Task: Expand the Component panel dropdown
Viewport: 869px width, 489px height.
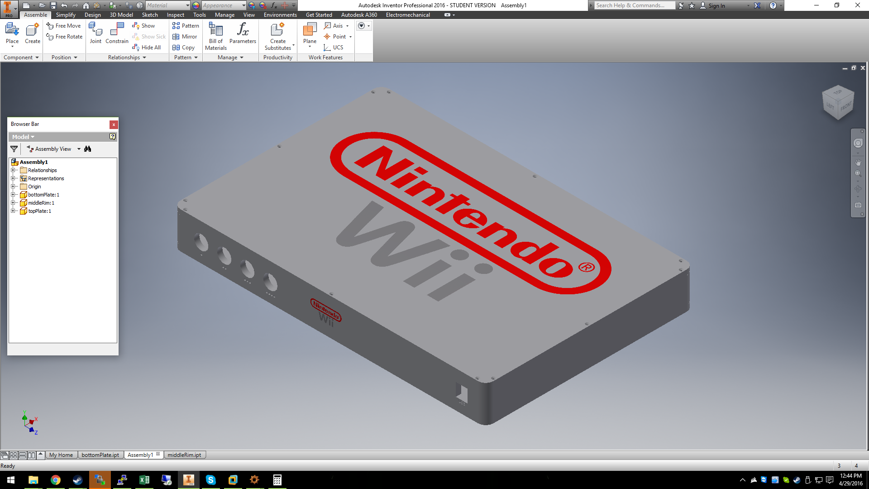Action: (x=21, y=58)
